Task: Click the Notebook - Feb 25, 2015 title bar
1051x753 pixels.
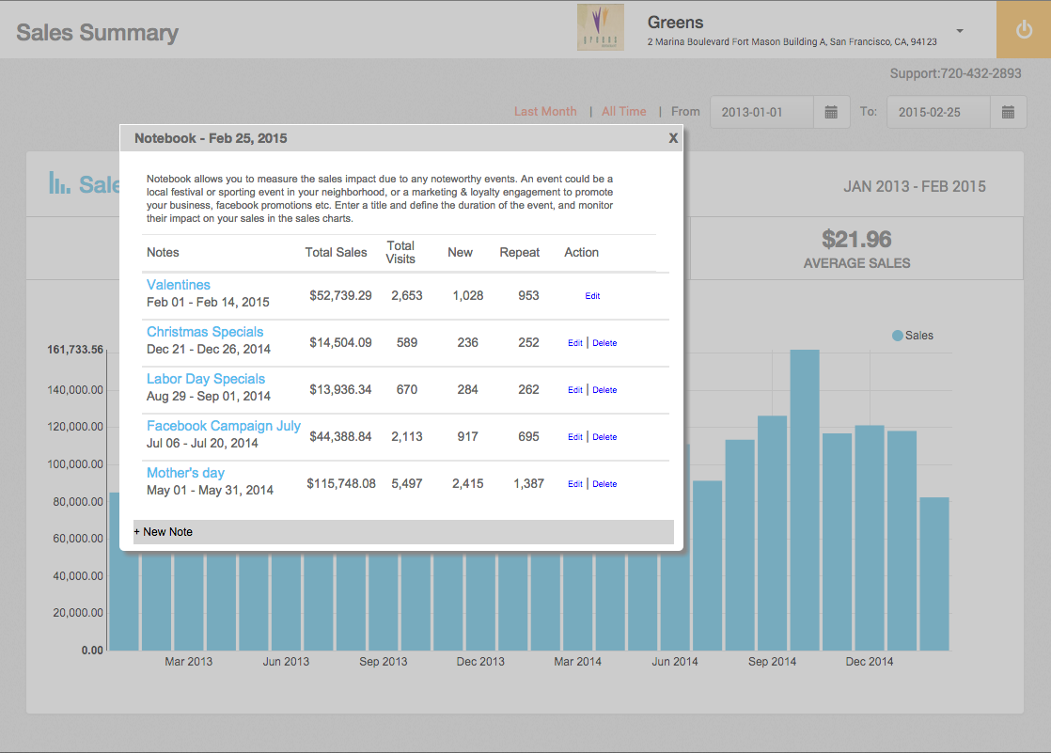Action: pos(401,138)
